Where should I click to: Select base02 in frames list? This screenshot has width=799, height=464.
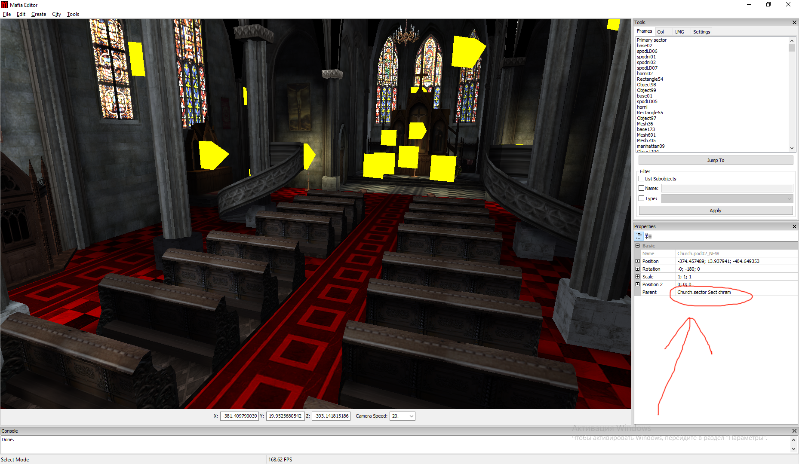click(645, 46)
